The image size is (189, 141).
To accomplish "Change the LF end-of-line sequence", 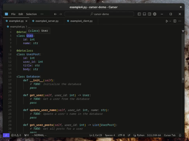I will click(x=129, y=135).
